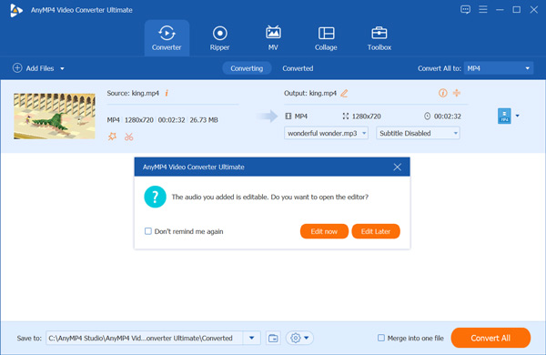546x355 pixels.
Task: Click the AnyMP4 app logo
Action: pyautogui.click(x=16, y=10)
